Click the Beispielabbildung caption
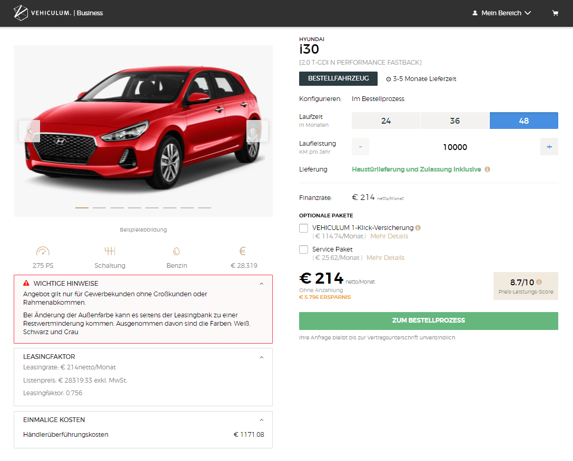 (143, 230)
